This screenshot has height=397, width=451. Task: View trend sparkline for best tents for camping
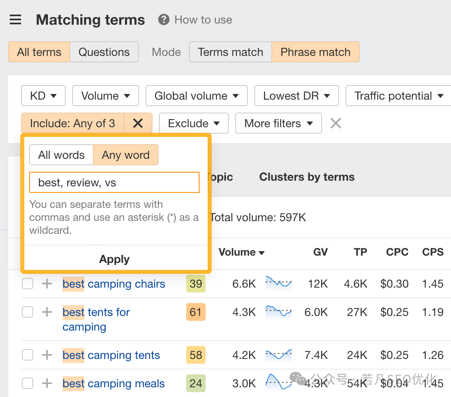click(278, 312)
